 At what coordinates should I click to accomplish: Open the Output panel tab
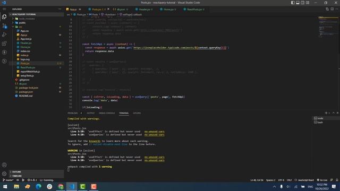[91, 113]
